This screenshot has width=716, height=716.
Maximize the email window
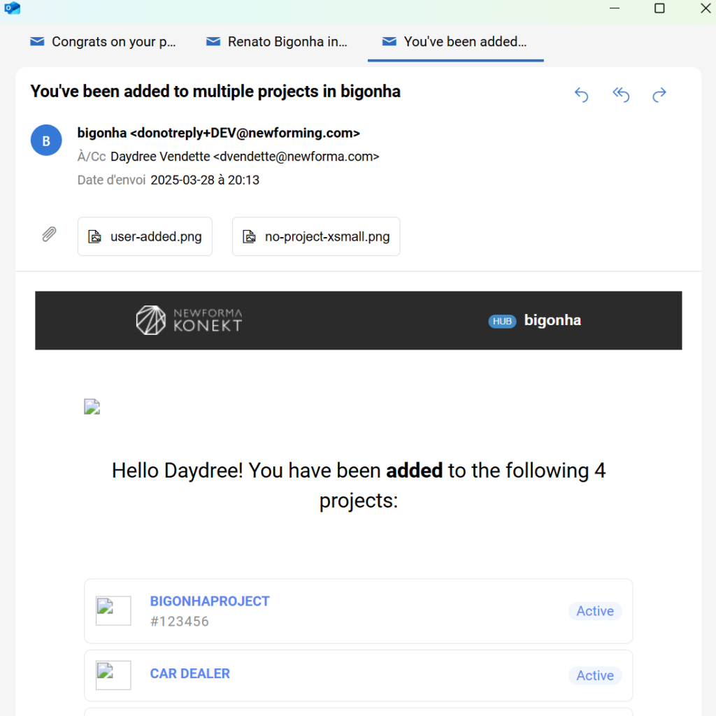(x=659, y=8)
